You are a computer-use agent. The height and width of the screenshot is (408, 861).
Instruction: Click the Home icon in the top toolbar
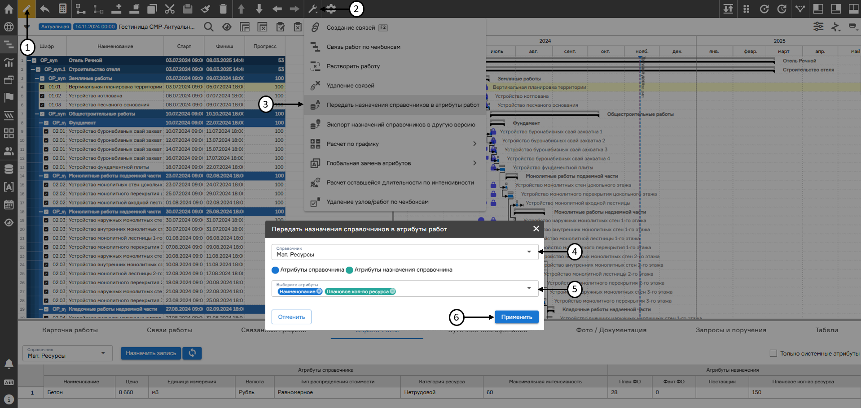click(x=9, y=9)
